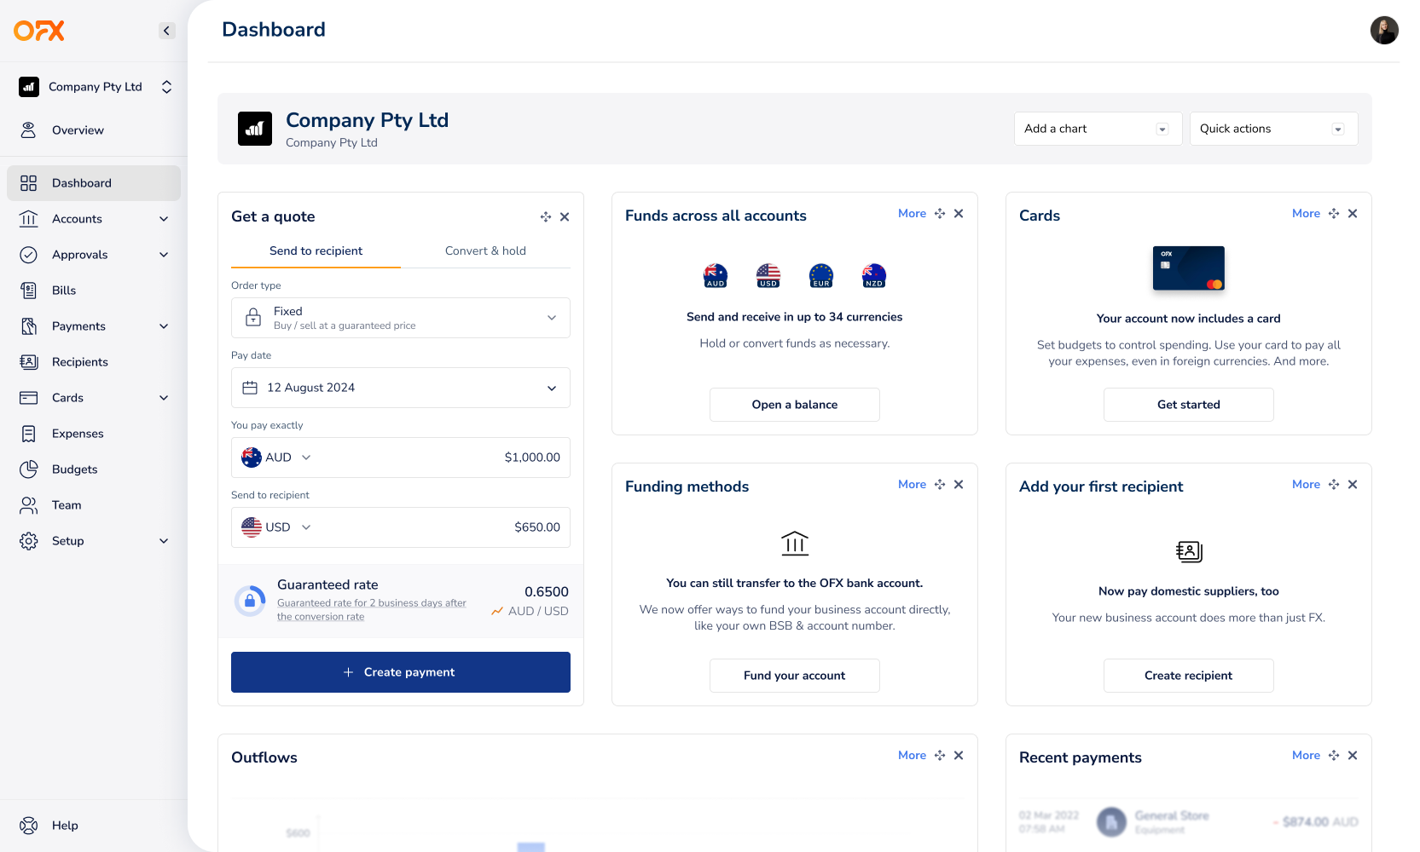Viewport: 1420px width, 852px height.
Task: Change the AUD currency selector
Action: click(x=275, y=458)
